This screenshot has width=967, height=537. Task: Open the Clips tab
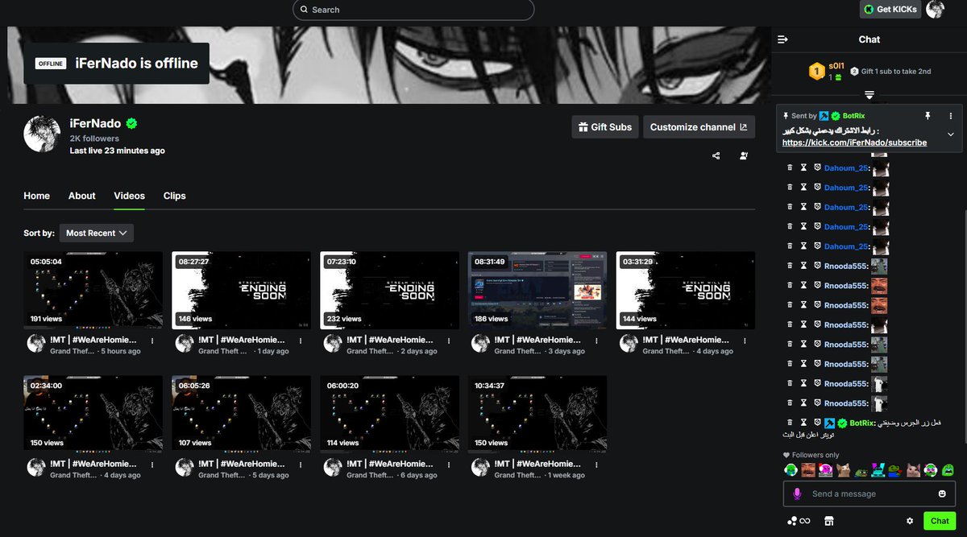[174, 196]
